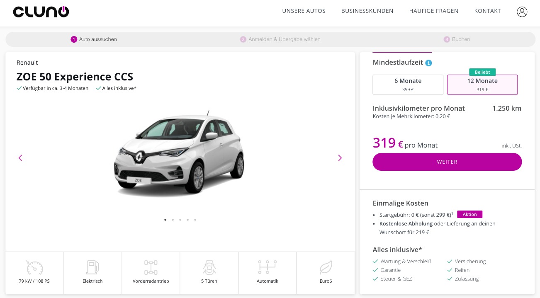Select the 12 Monate term option
Viewport: 540px width, 298px height.
[x=482, y=85]
